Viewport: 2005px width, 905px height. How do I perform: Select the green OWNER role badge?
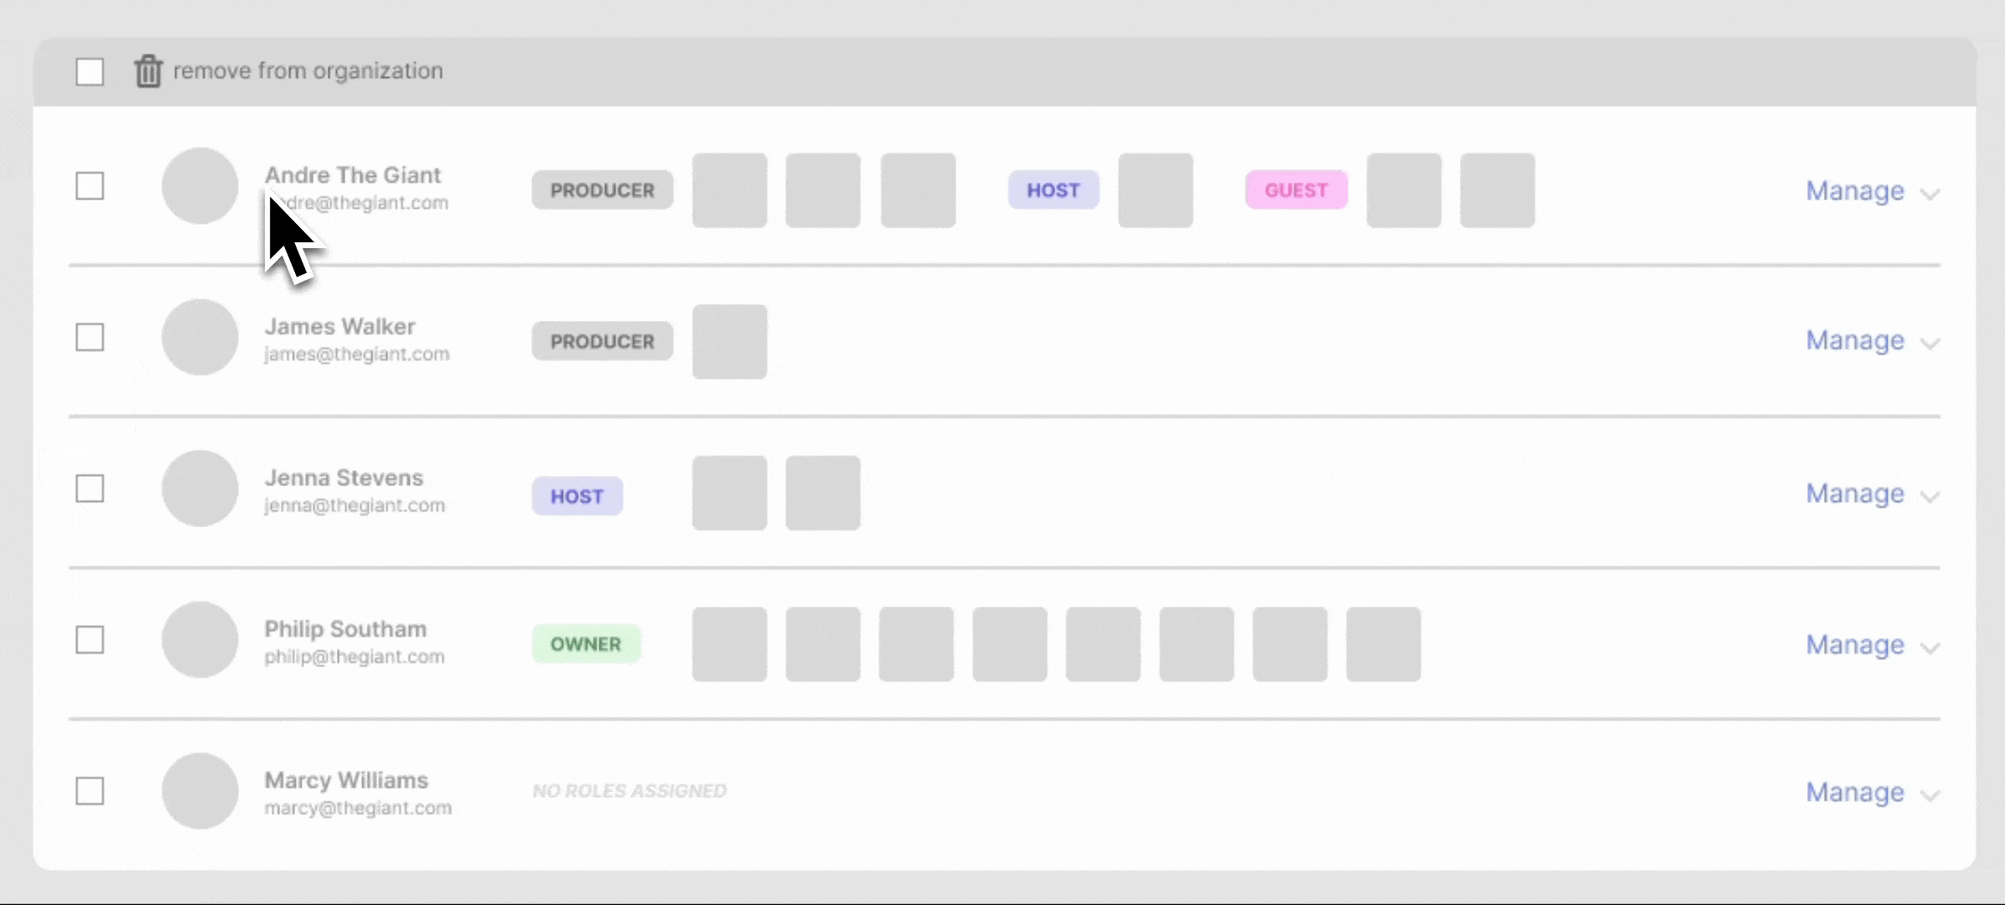coord(586,644)
